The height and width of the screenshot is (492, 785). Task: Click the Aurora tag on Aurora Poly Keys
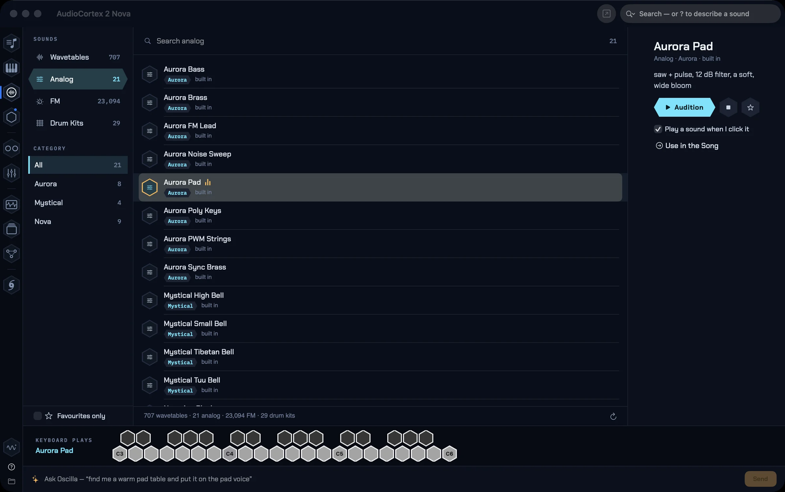coord(177,221)
